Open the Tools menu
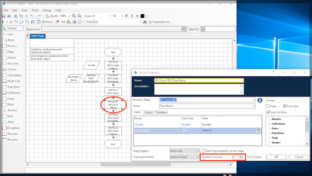Screen dimensions: 312x176 pyautogui.click(x=35, y=10)
